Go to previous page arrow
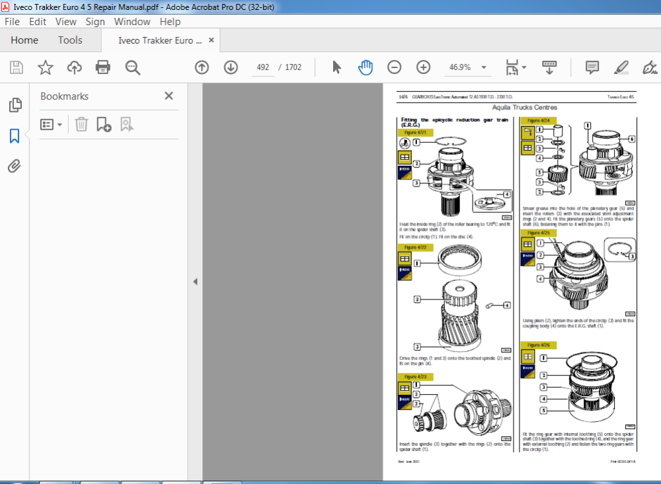Image resolution: width=661 pixels, height=484 pixels. 202,67
